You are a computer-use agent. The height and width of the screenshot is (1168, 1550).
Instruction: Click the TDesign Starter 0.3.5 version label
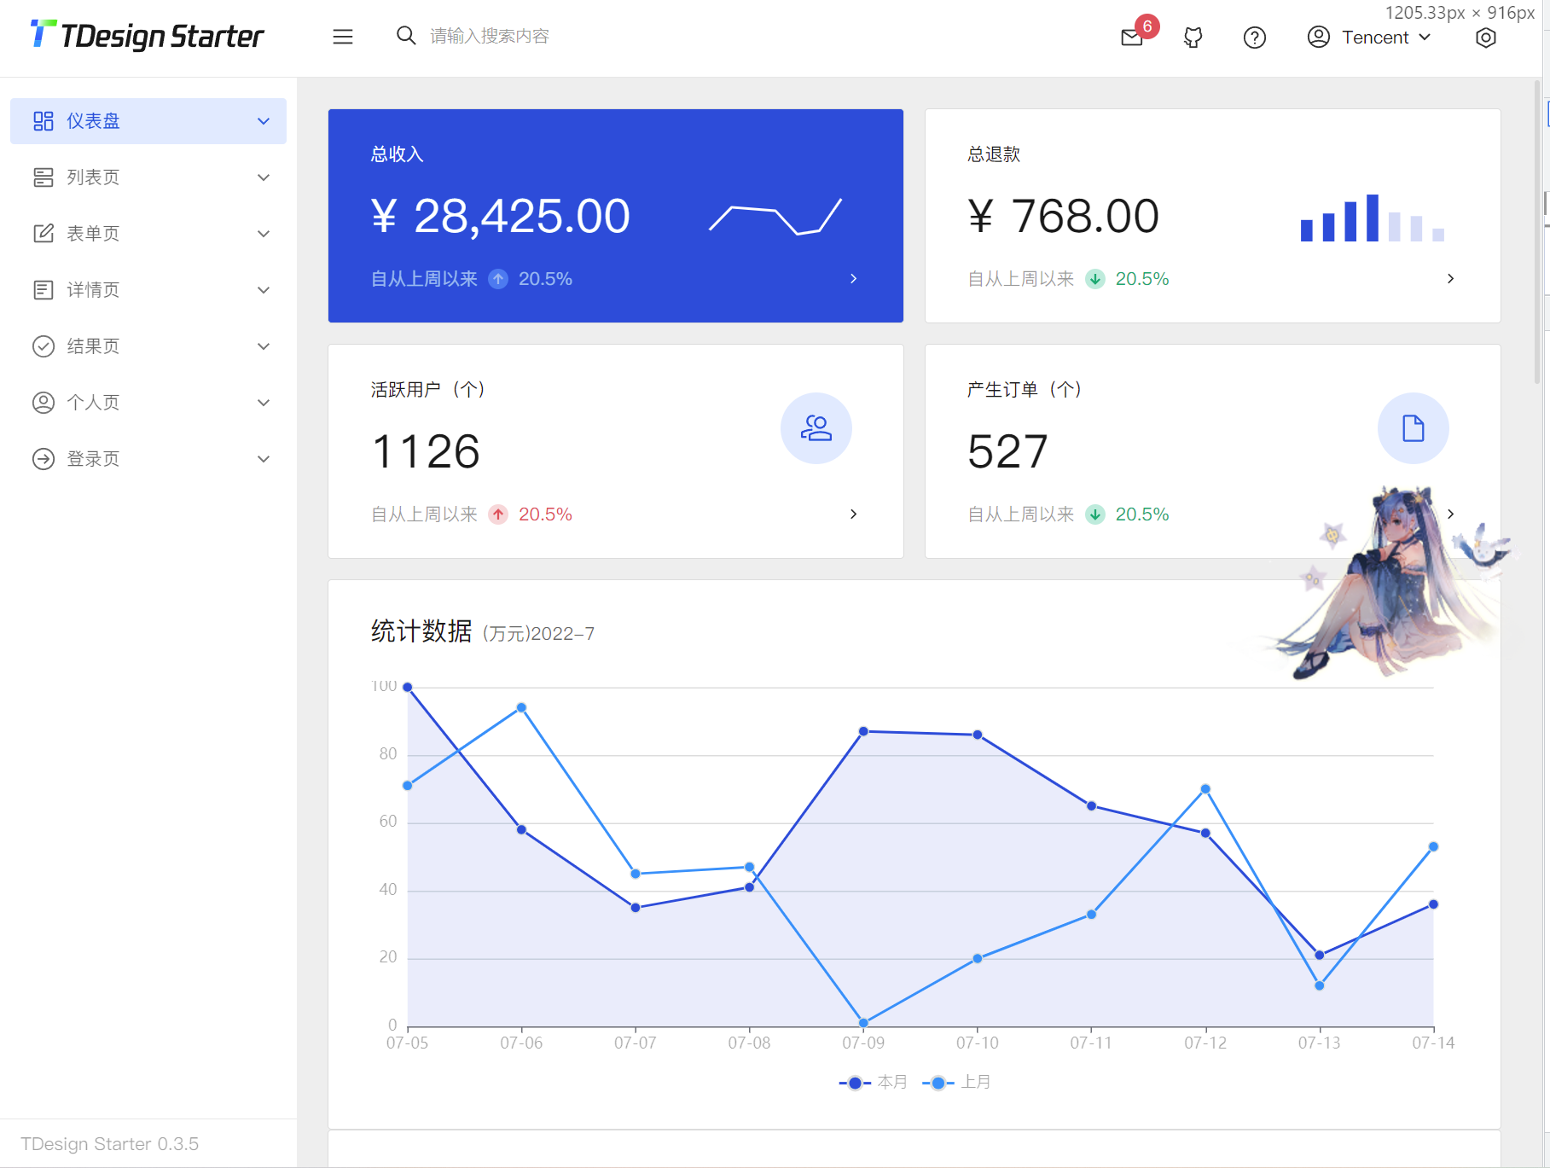point(110,1143)
